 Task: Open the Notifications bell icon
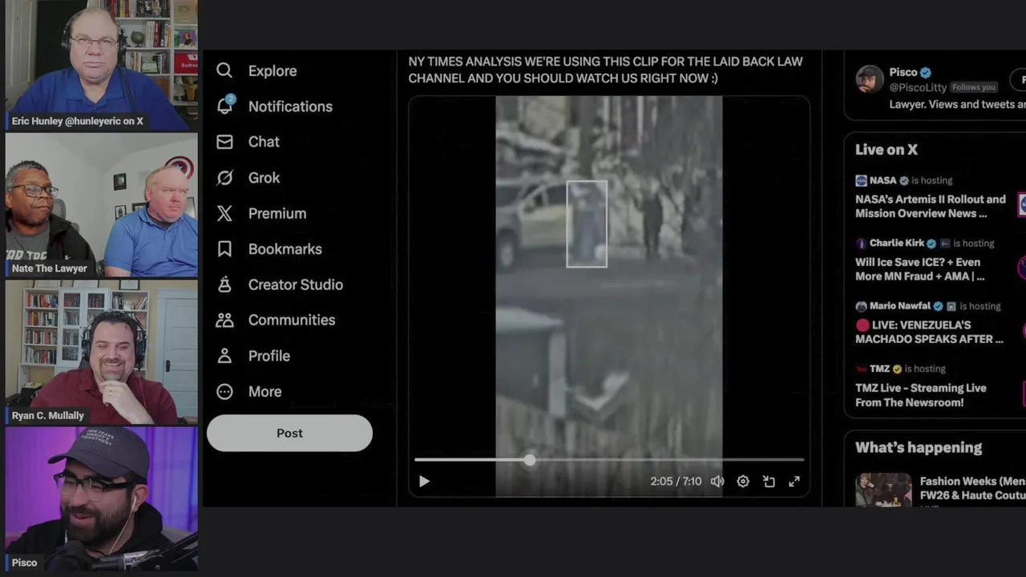point(224,106)
